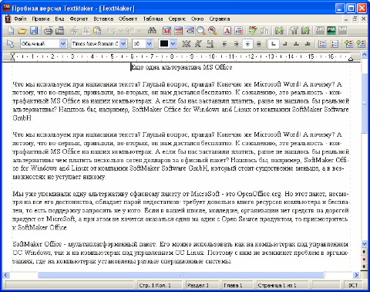Click the percent zoom-level magnifier icon
Screen dimensions: 370x292
tap(213, 31)
